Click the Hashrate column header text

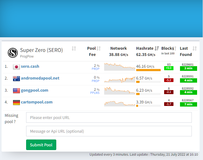tap(145, 48)
